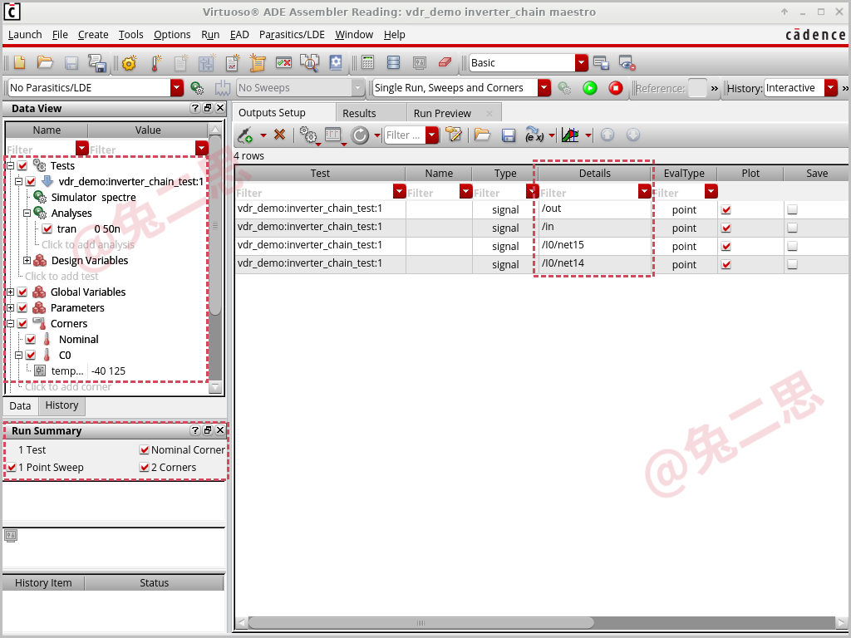Viewport: 851px width, 638px height.
Task: Open the Basic workspace dropdown
Action: coord(581,63)
